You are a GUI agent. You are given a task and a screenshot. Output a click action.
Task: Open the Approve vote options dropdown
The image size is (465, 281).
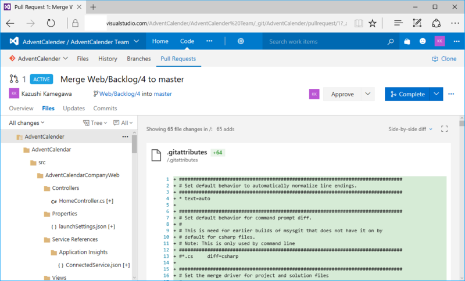pyautogui.click(x=368, y=94)
